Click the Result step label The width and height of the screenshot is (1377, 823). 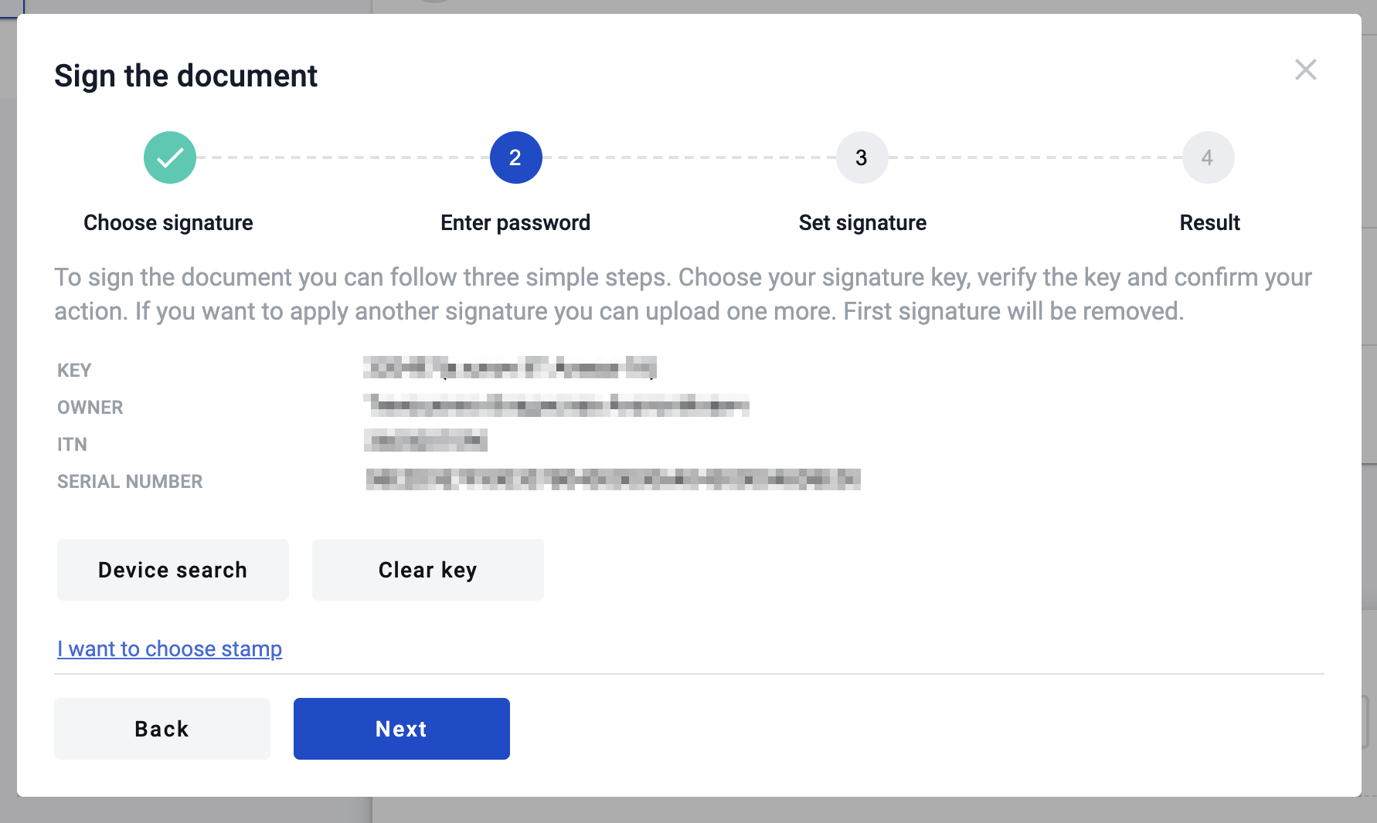pos(1209,222)
